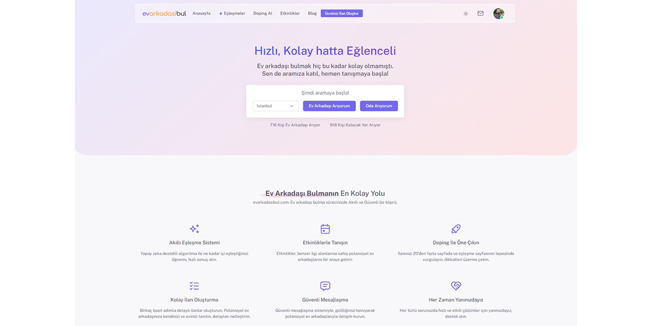Visit the Blog link
Viewport: 652px width, 326px height.
(312, 14)
